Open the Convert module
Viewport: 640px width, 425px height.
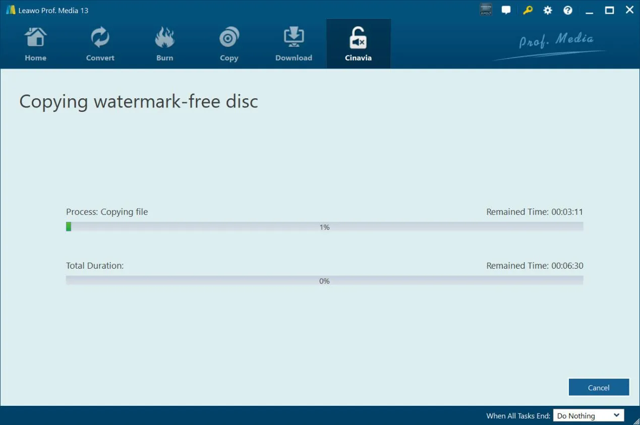click(100, 44)
